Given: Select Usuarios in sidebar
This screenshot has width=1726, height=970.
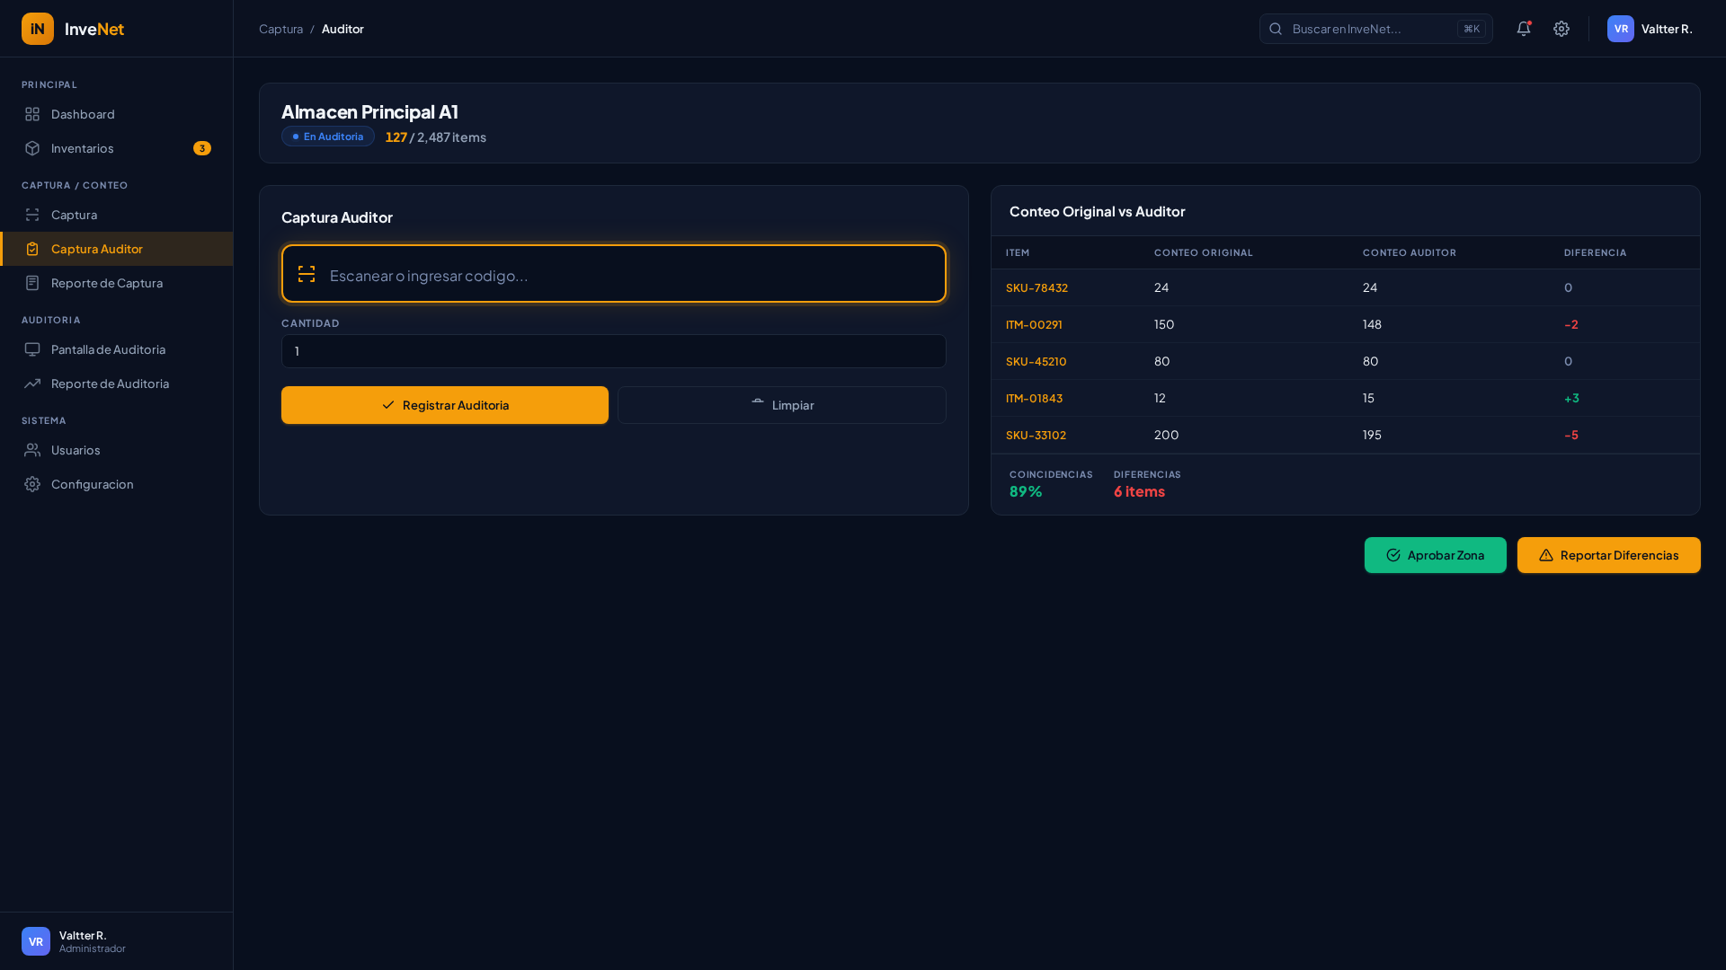Looking at the screenshot, I should coord(76,450).
